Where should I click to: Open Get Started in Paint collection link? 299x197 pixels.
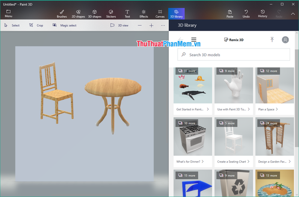click(193, 109)
